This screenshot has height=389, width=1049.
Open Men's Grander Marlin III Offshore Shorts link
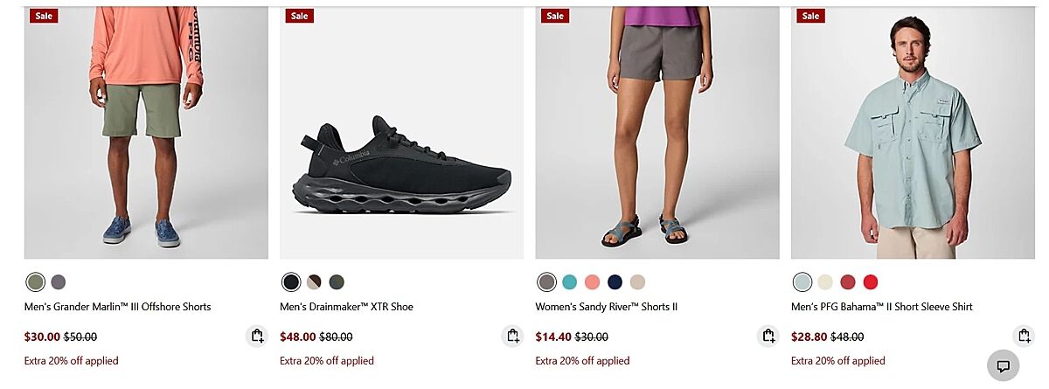pos(117,307)
